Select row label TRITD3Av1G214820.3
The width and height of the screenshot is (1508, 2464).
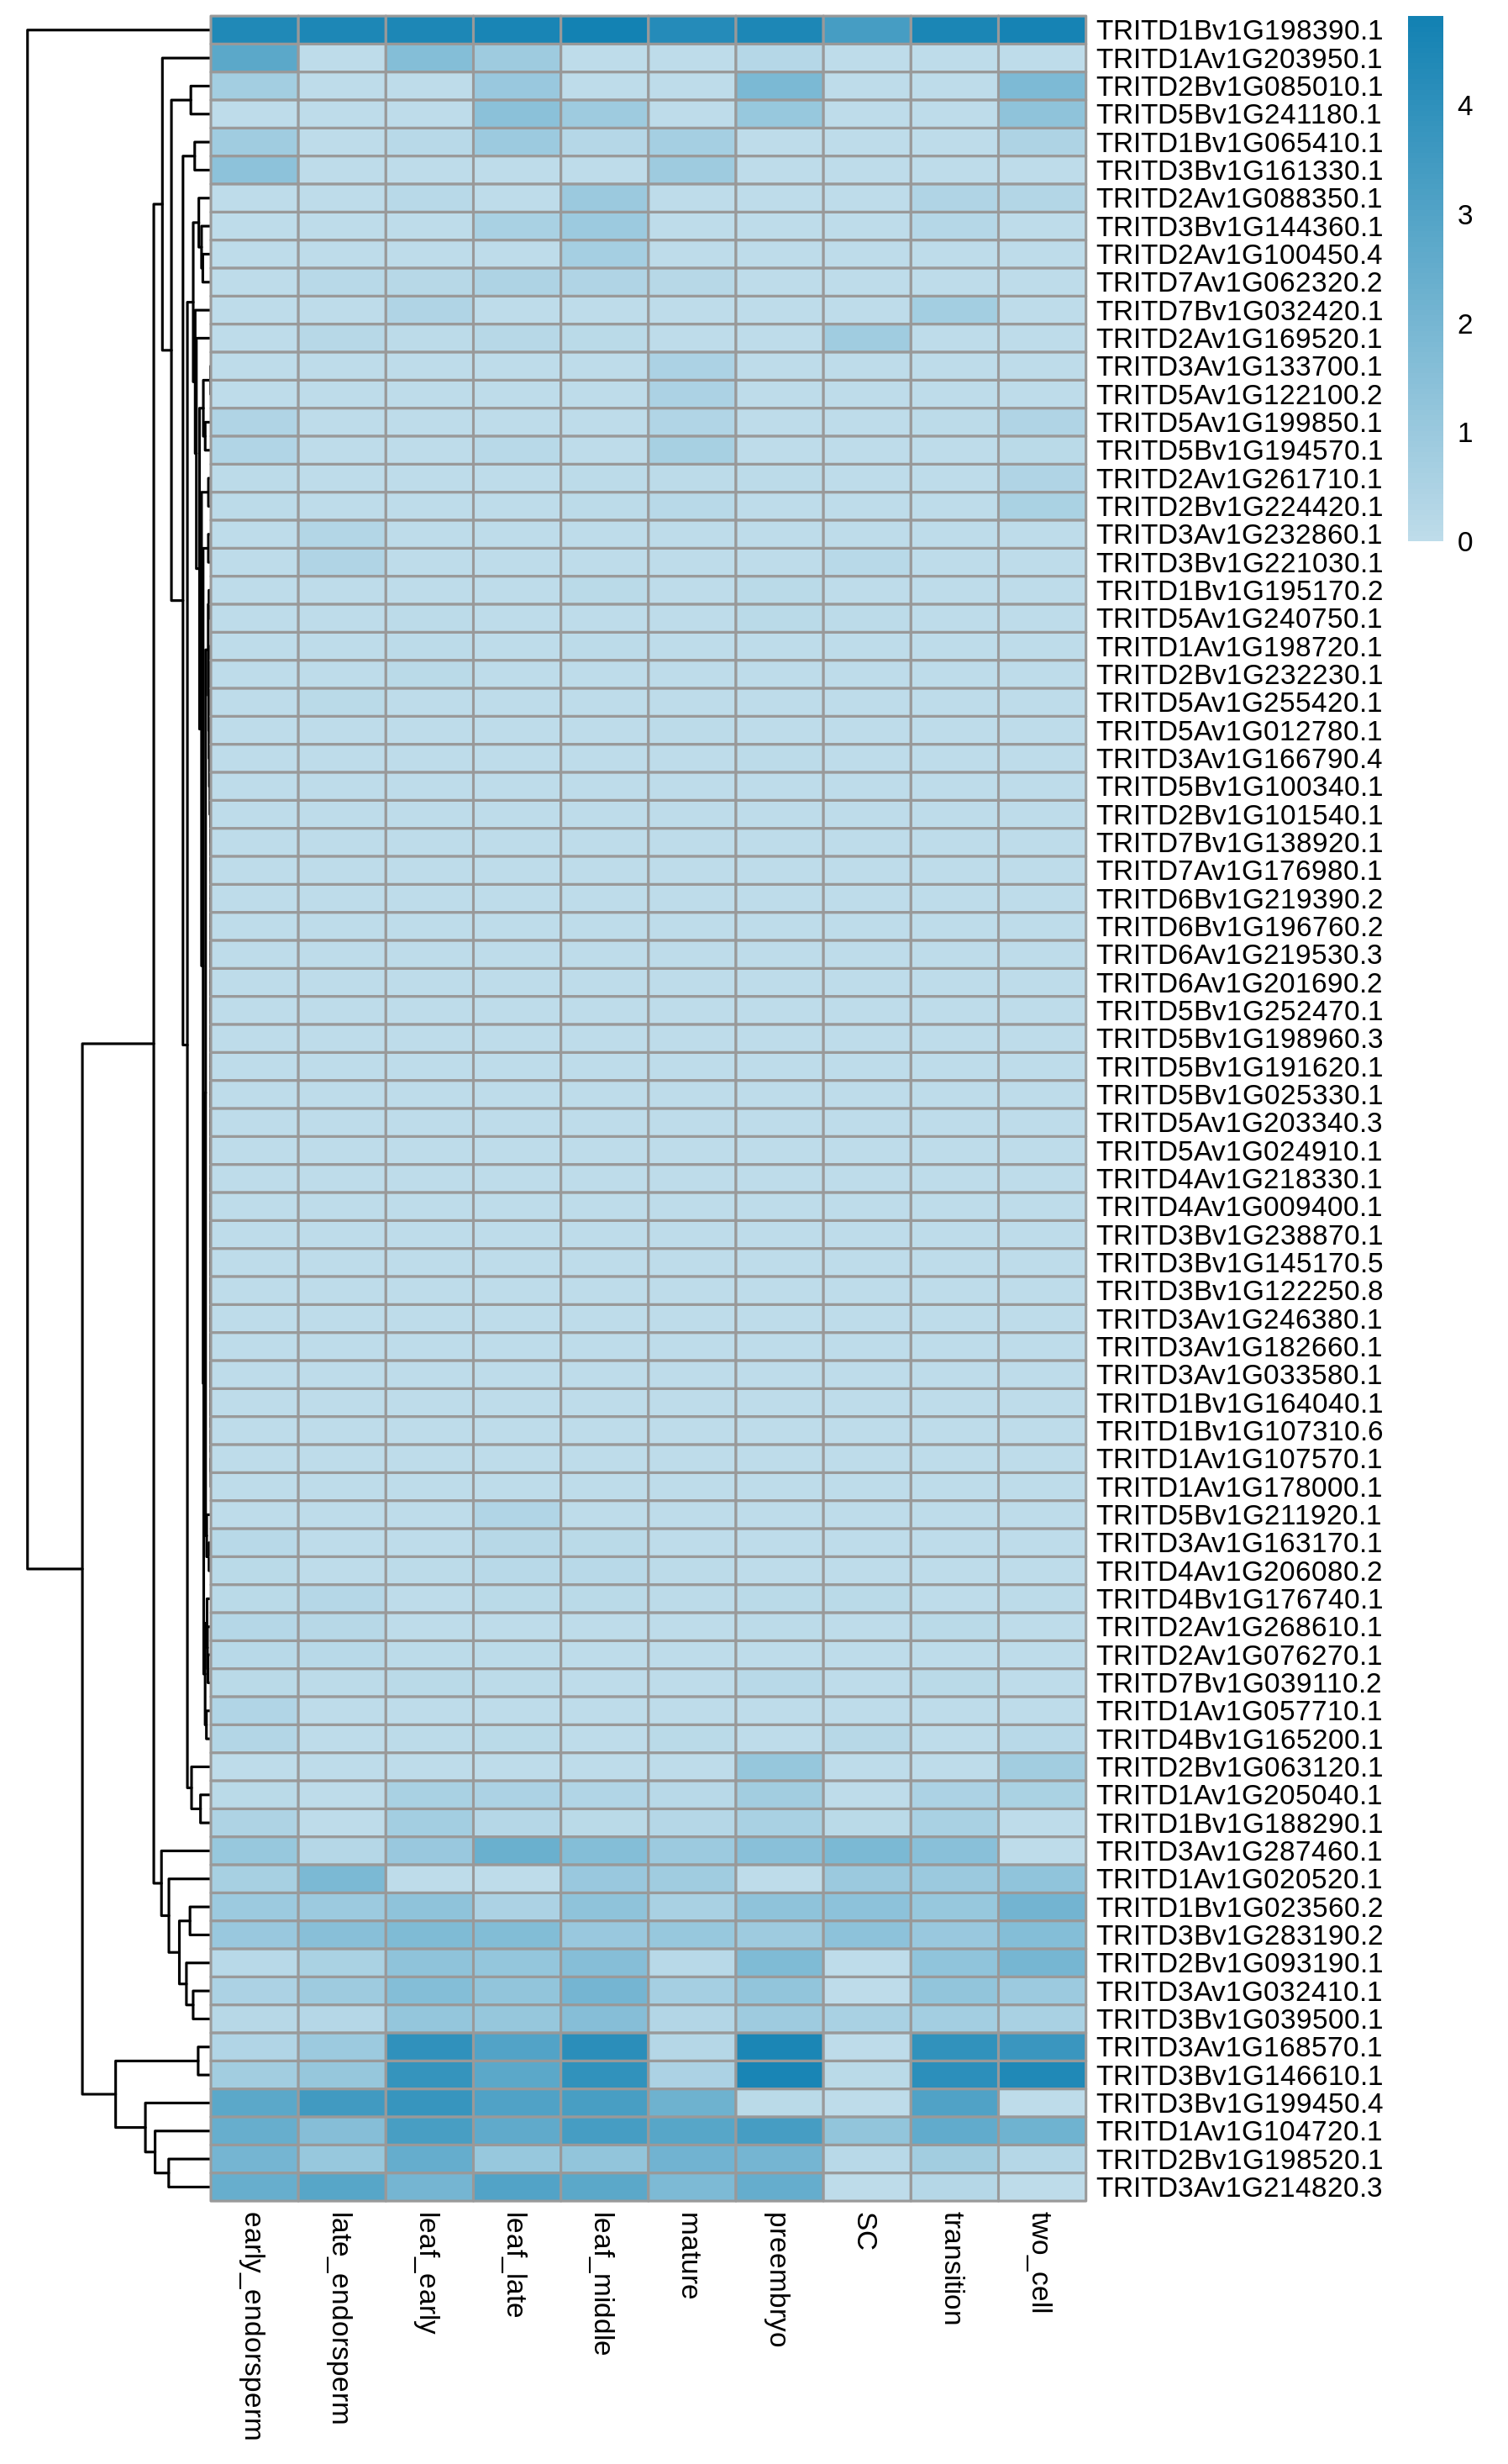click(1239, 2187)
